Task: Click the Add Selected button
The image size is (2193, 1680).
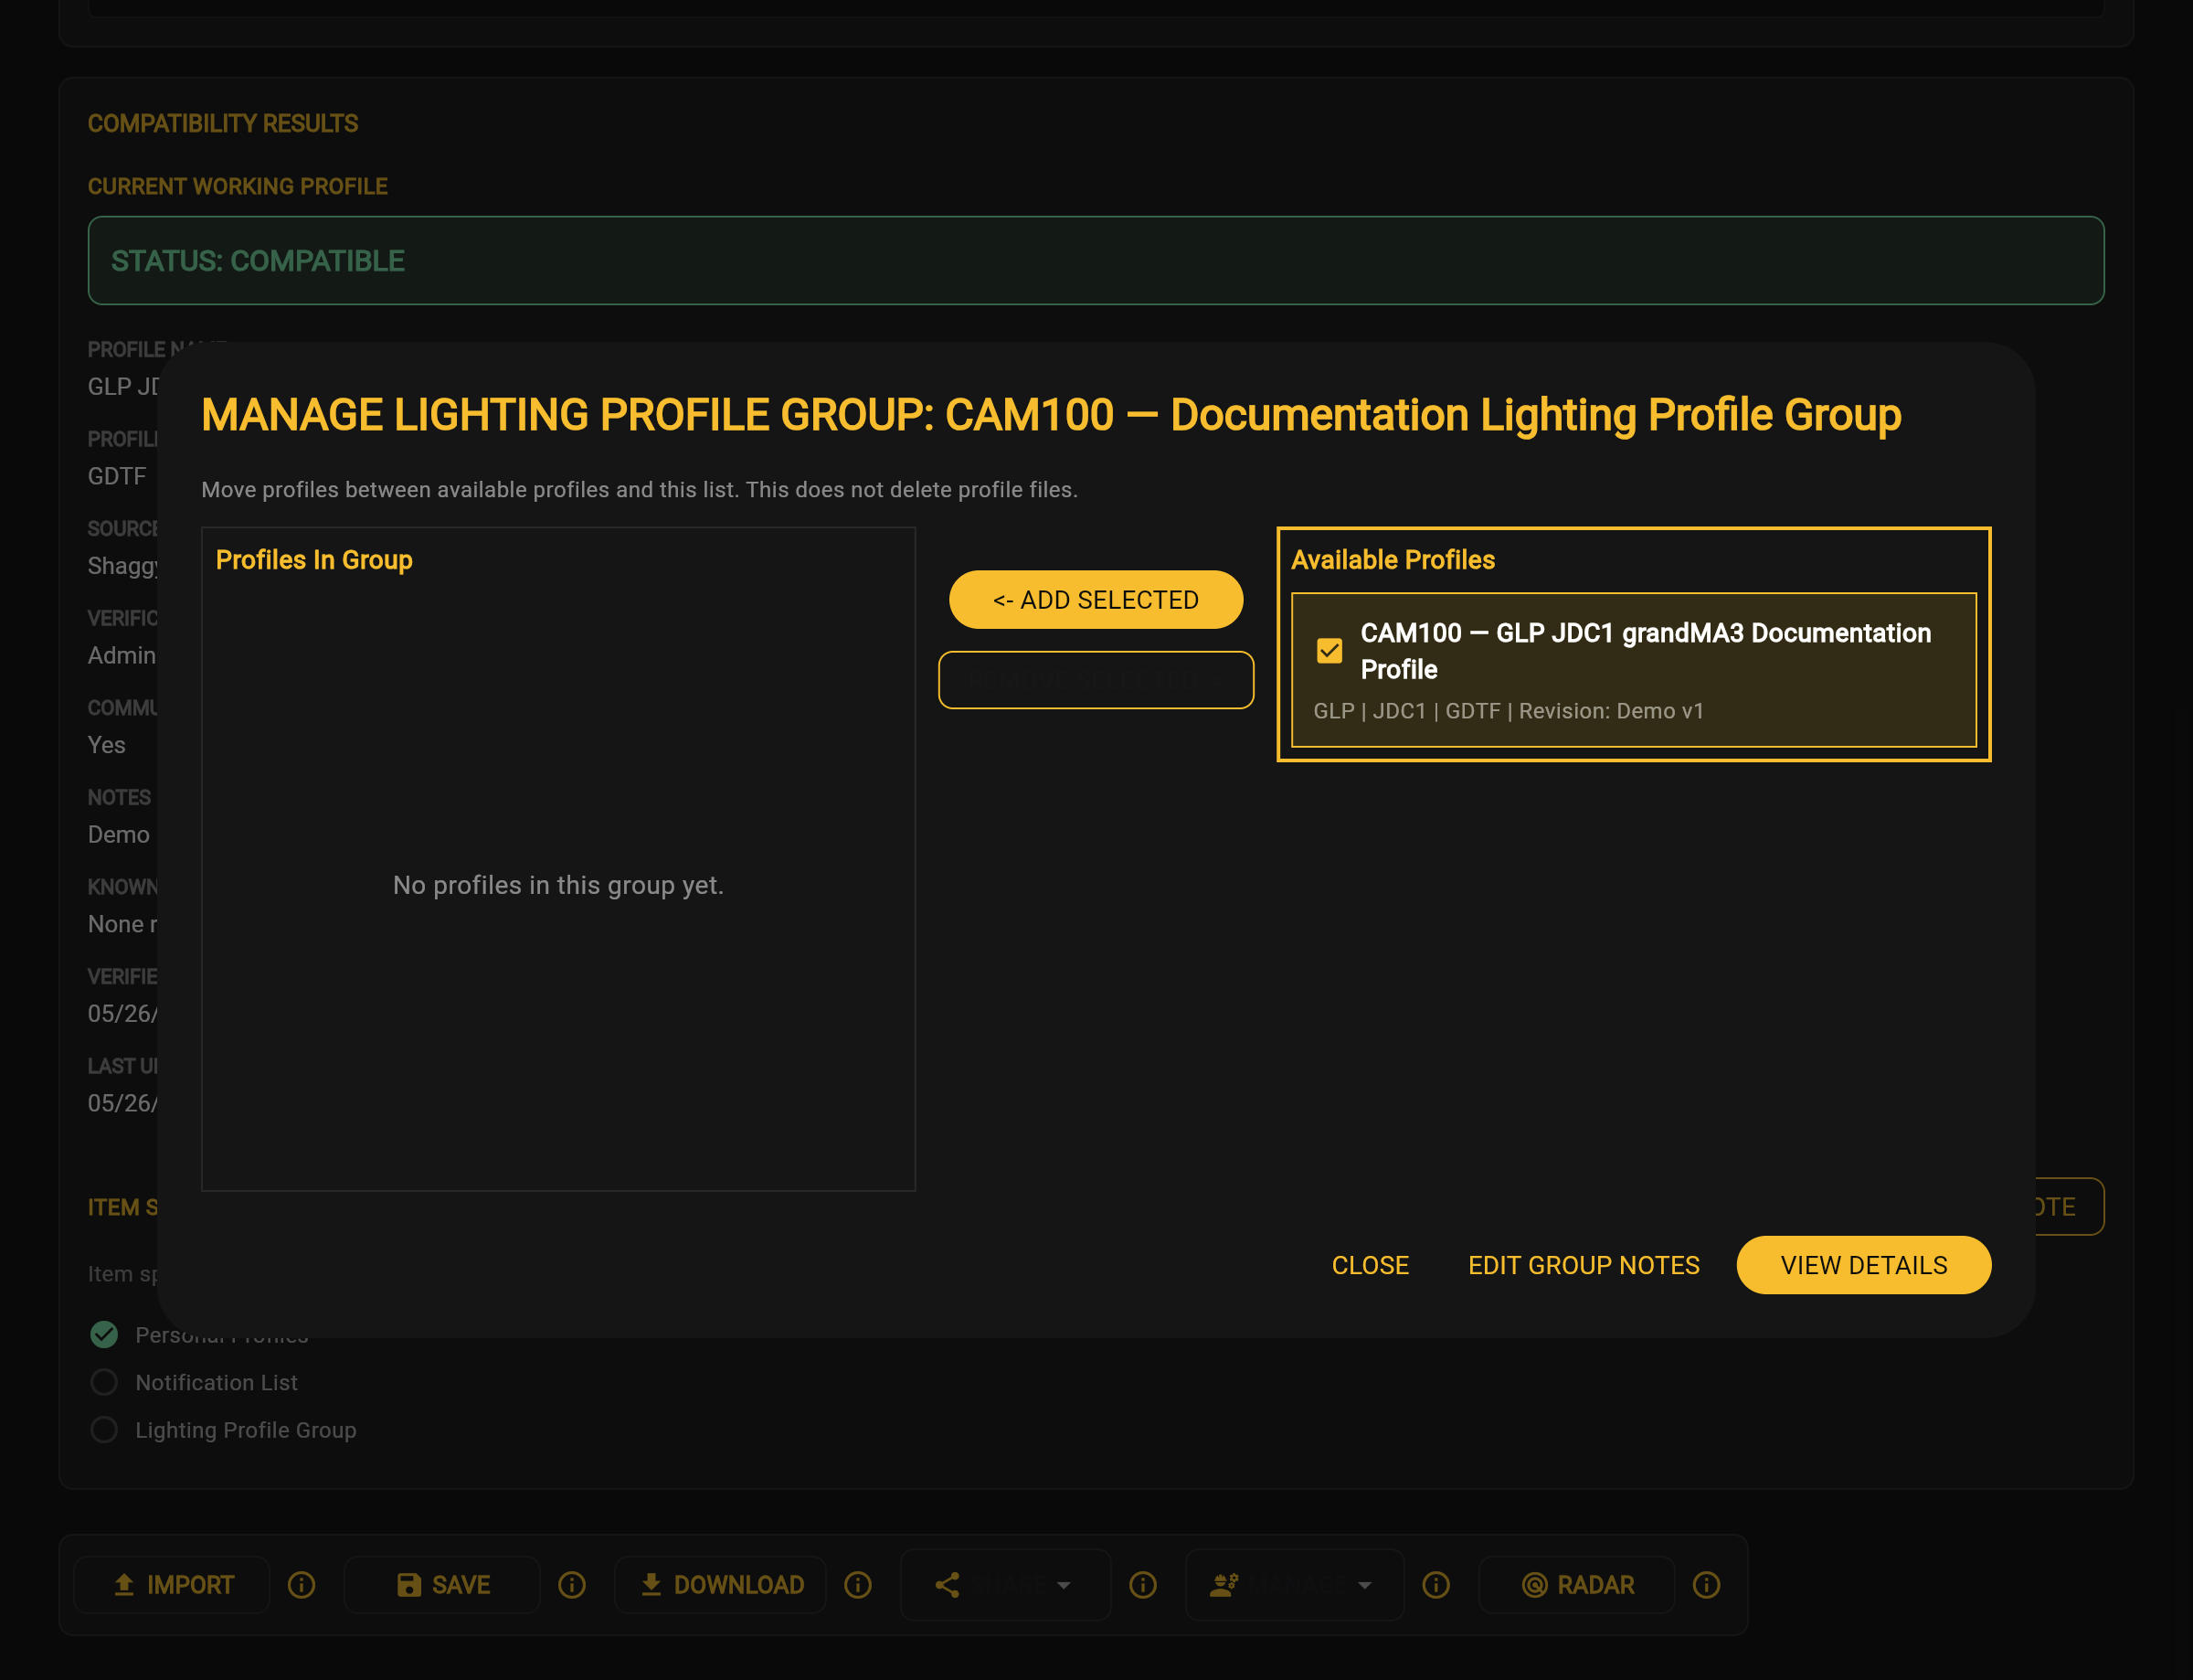Action: coord(1096,600)
